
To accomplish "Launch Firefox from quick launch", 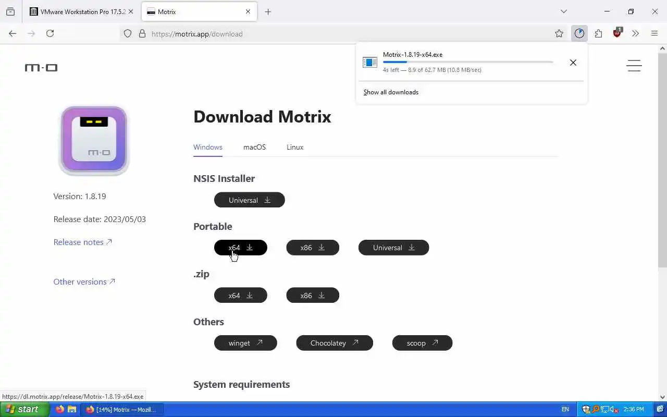I will click(x=60, y=409).
